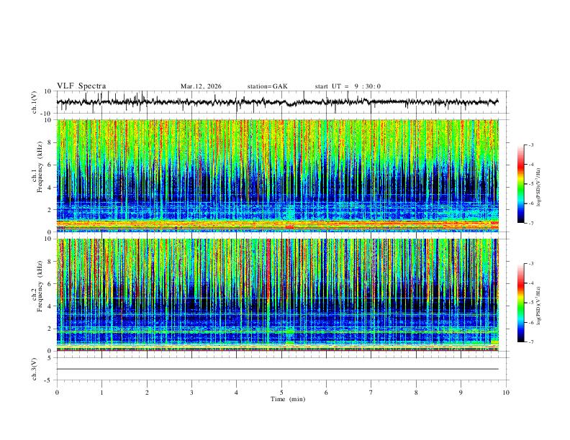The image size is (570, 440).
Task: Click the "VLF Spectra" plot title
Action: coord(81,86)
